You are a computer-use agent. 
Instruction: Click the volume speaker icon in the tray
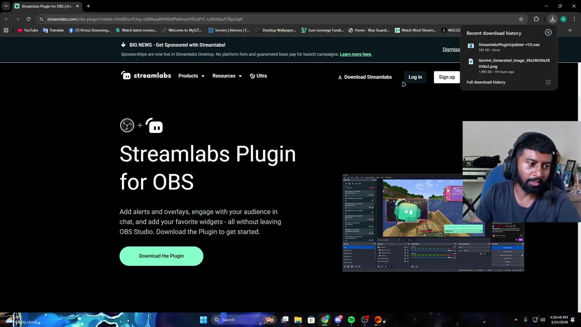pyautogui.click(x=542, y=320)
